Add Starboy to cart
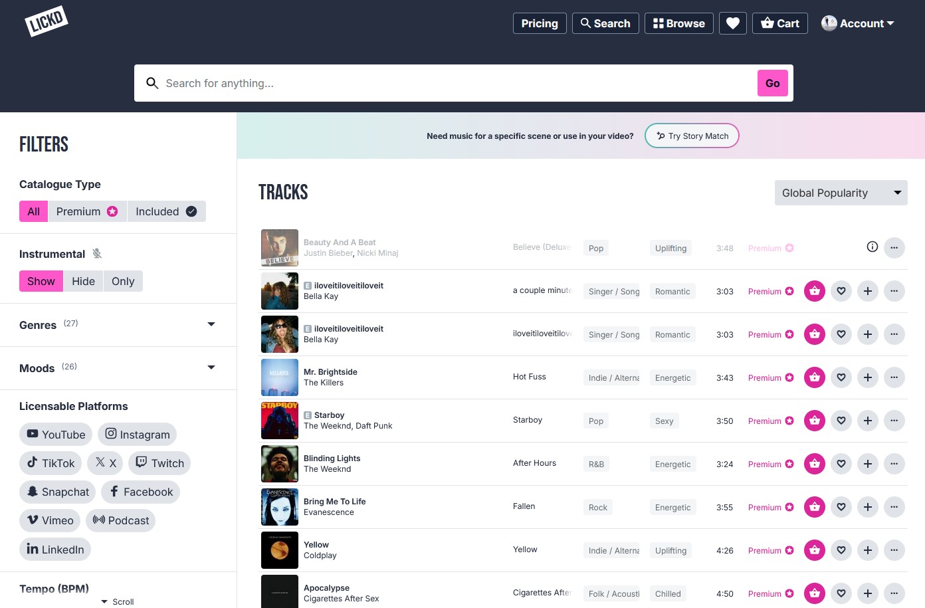The image size is (925, 608). point(815,421)
